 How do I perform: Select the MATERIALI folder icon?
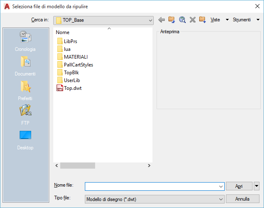tap(60, 57)
